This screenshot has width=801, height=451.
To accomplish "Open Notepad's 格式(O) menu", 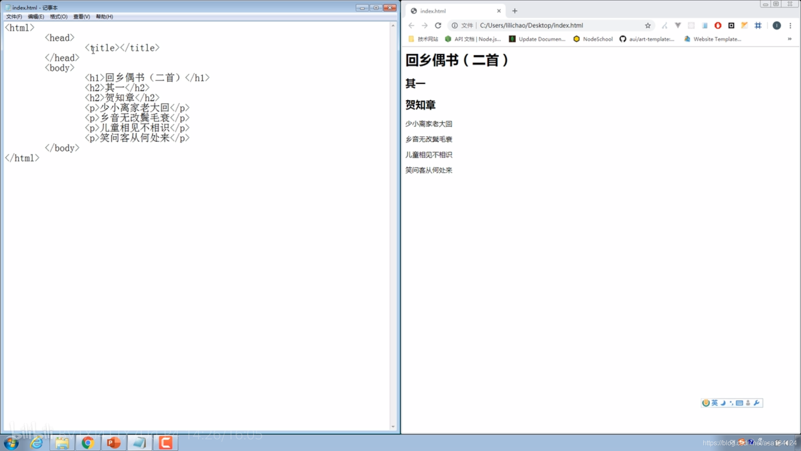I will (58, 17).
